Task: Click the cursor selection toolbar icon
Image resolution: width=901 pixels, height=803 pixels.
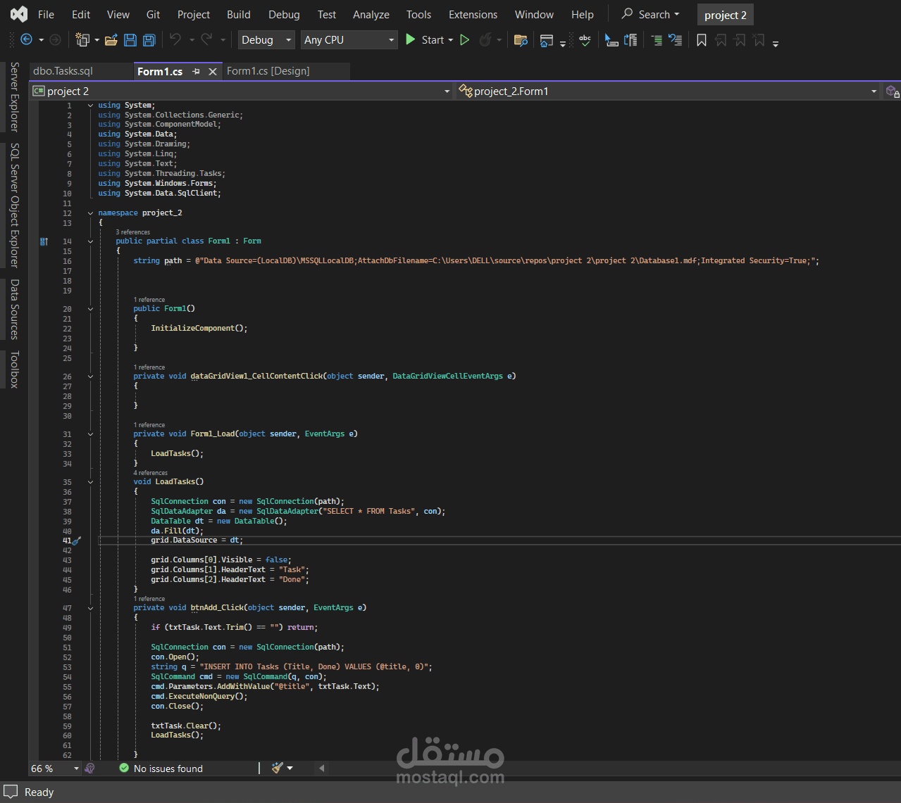Action: pyautogui.click(x=611, y=40)
